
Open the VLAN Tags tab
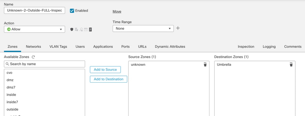[58, 47]
